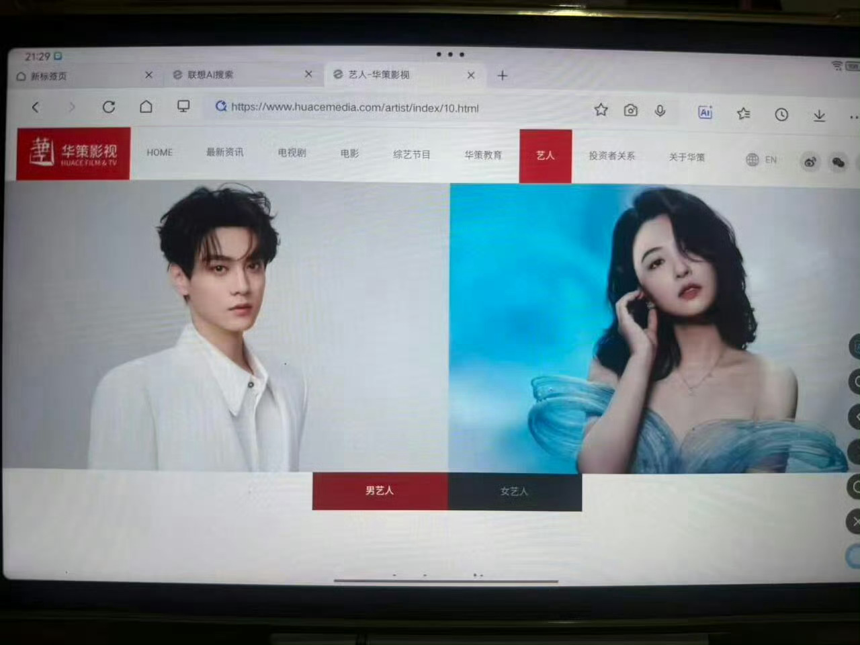Click the browser forward arrow

click(x=71, y=106)
